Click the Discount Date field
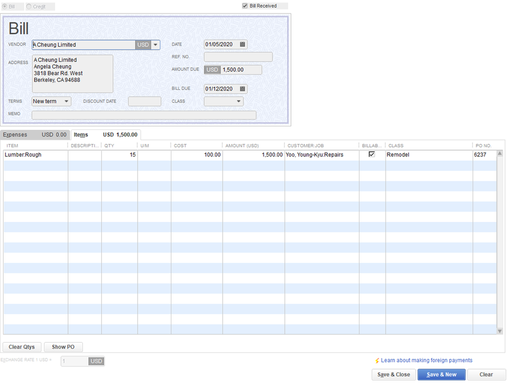Screen dimensions: 511x383 coord(145,101)
